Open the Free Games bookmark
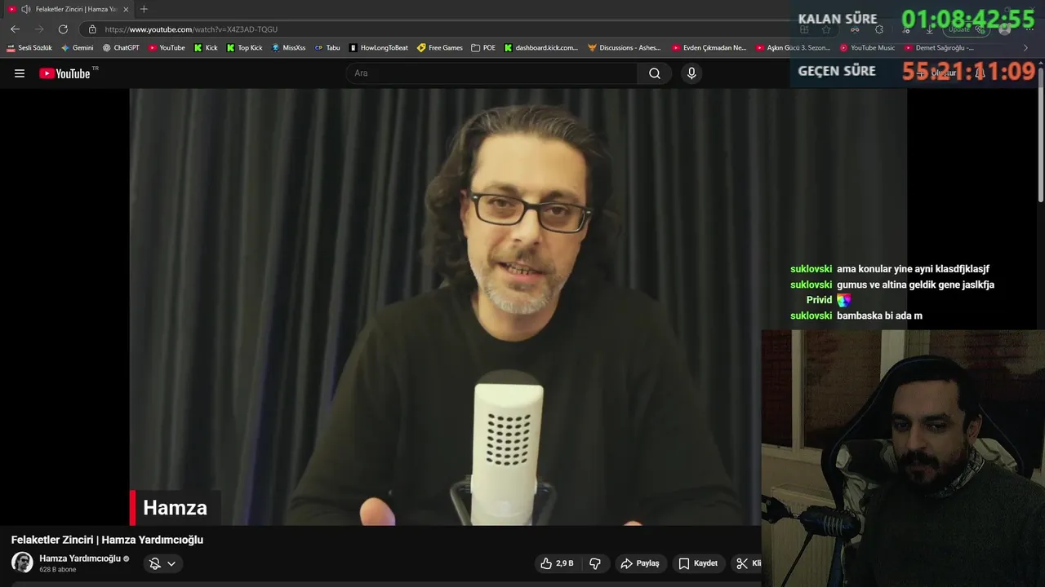Image resolution: width=1045 pixels, height=587 pixels. click(x=439, y=48)
